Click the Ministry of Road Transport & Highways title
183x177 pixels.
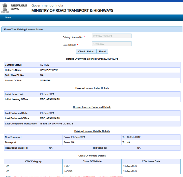click(x=72, y=11)
